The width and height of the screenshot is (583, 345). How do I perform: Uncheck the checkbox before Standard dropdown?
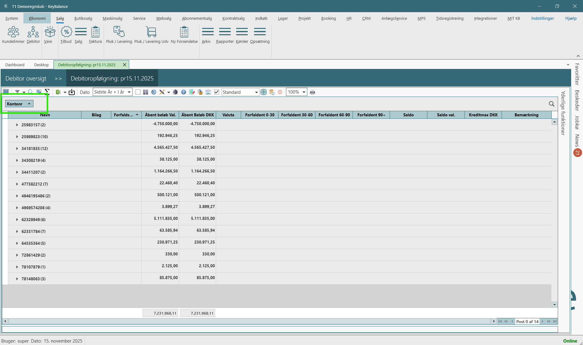tap(217, 92)
